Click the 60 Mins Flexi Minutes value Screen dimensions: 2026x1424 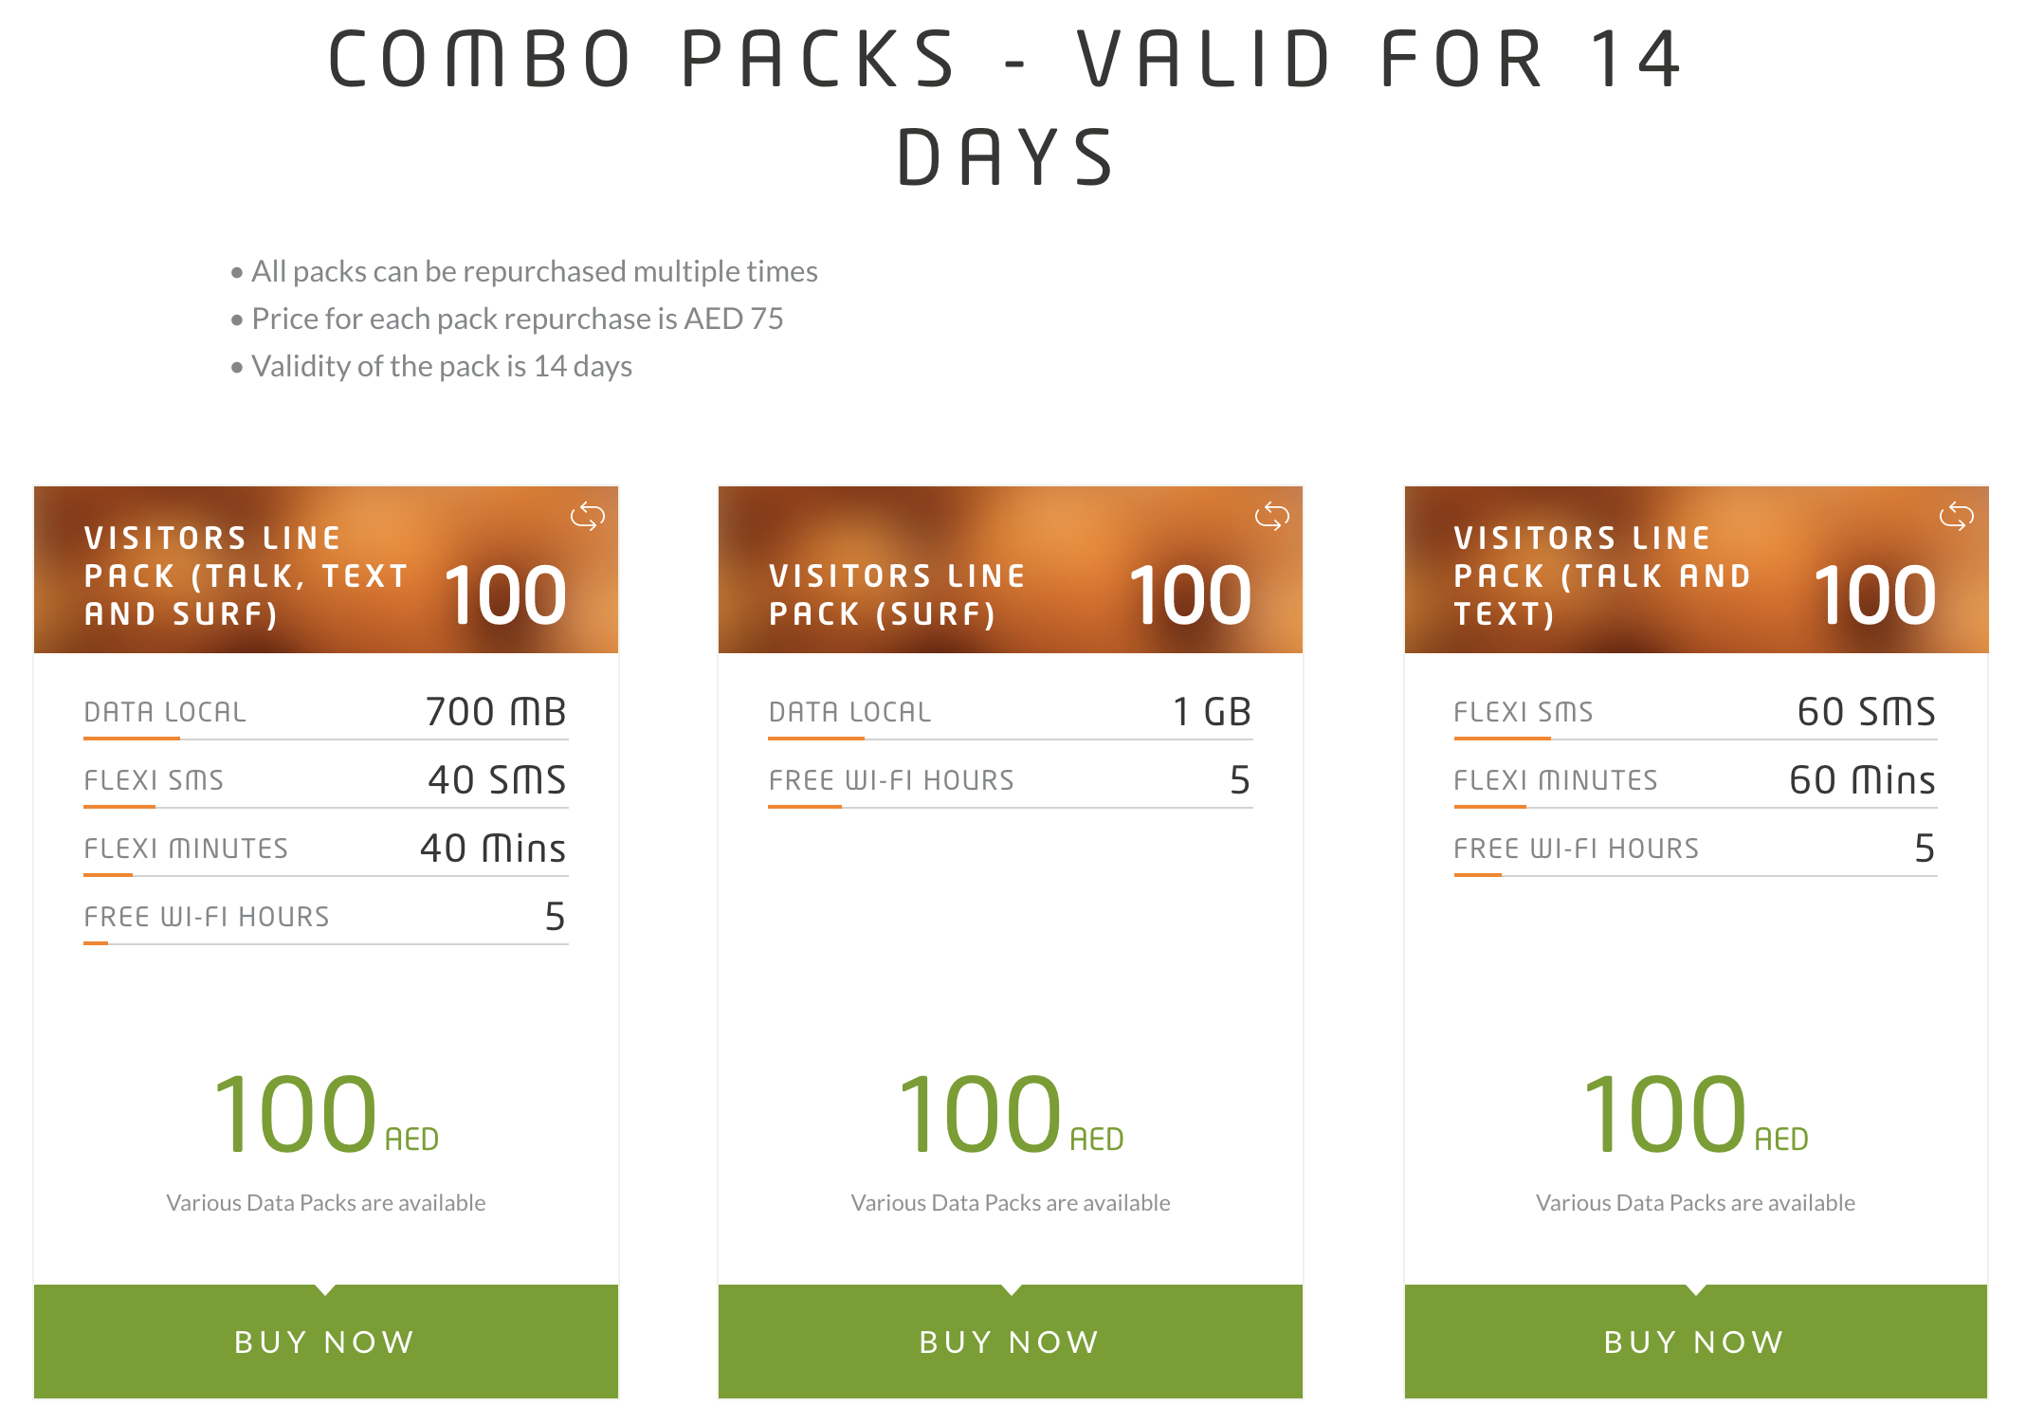pos(1862,780)
